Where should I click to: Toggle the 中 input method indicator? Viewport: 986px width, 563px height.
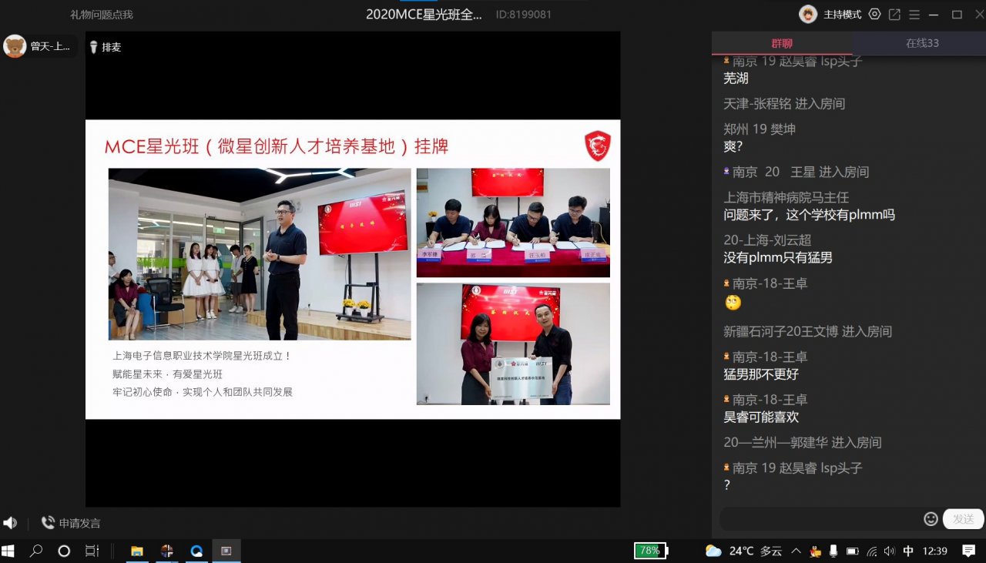point(908,551)
